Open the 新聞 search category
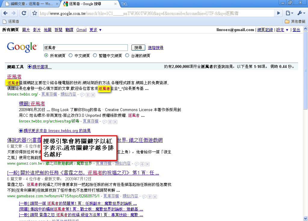Image resolution: width=308 pixels, height=221 pixels. [x=59, y=30]
